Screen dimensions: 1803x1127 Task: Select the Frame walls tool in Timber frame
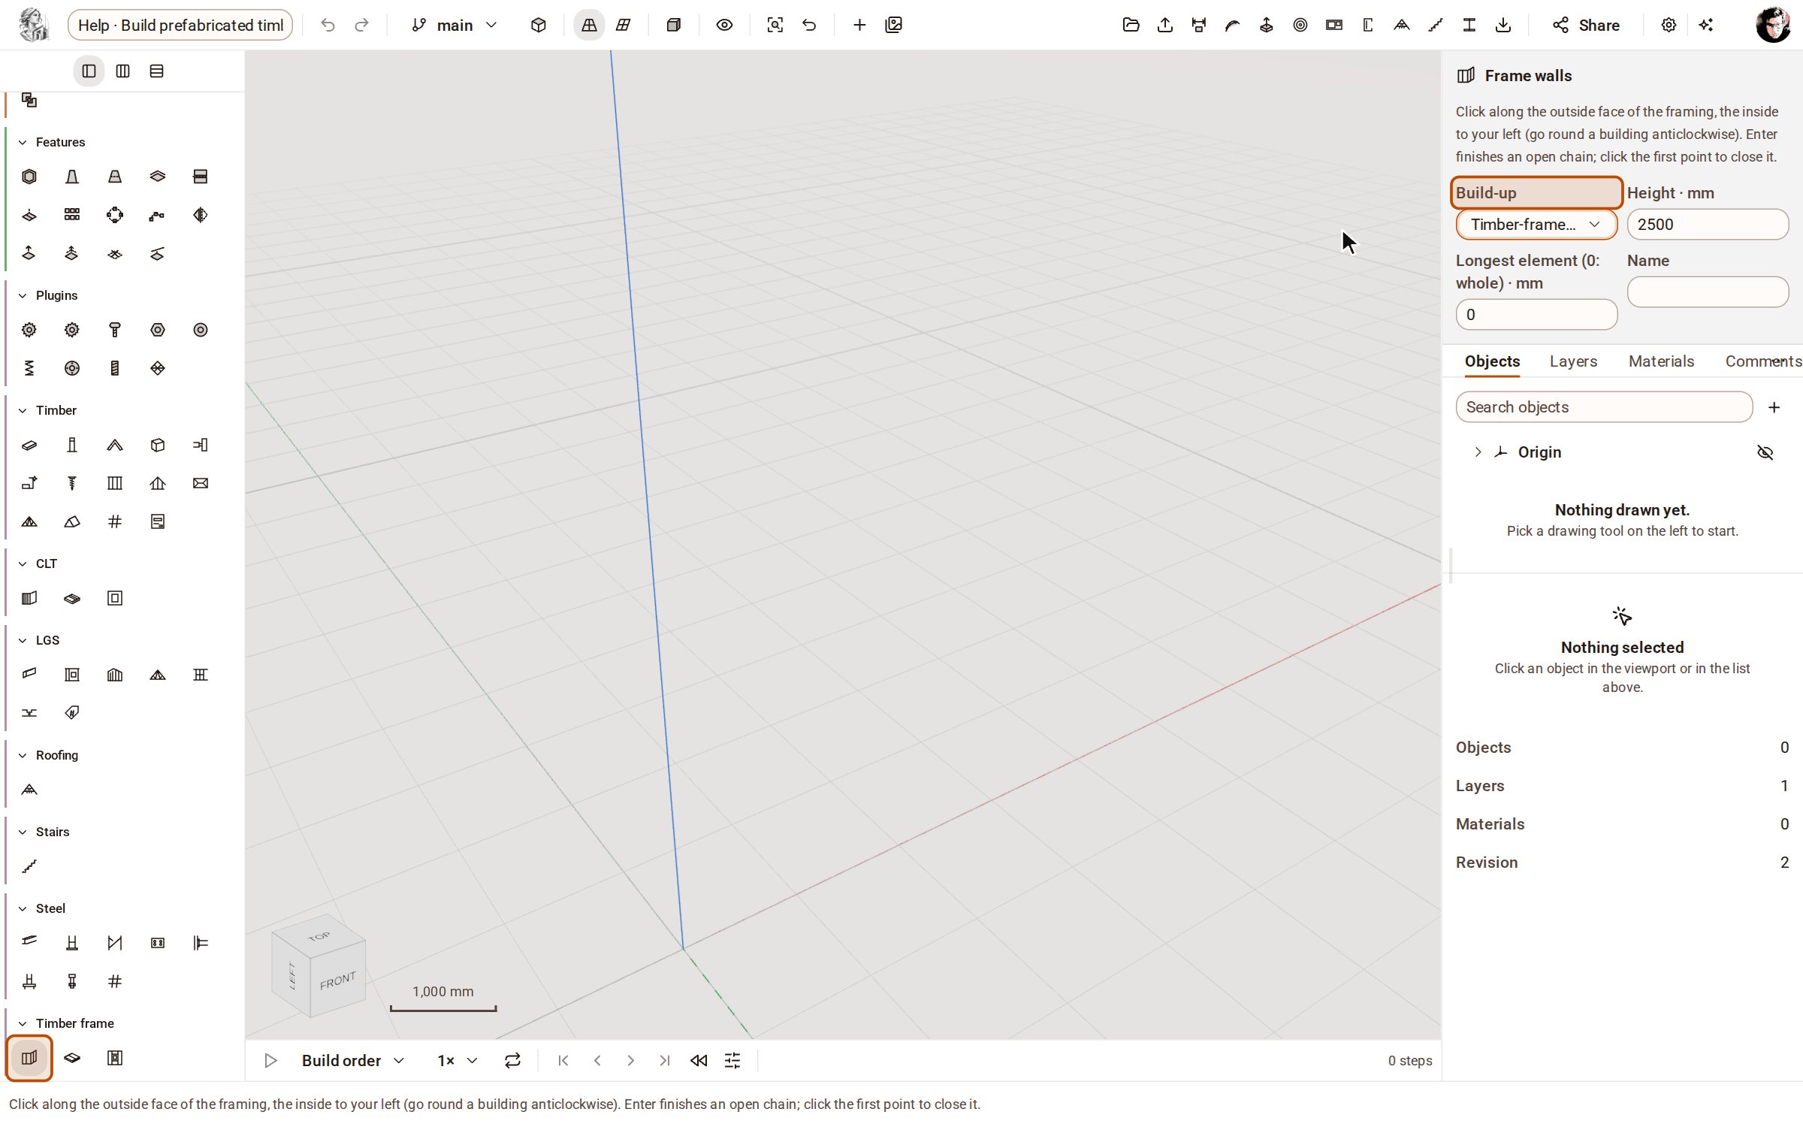[x=29, y=1058]
